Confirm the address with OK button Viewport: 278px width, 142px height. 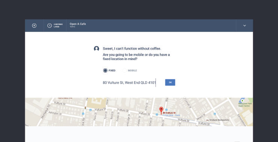(x=170, y=82)
